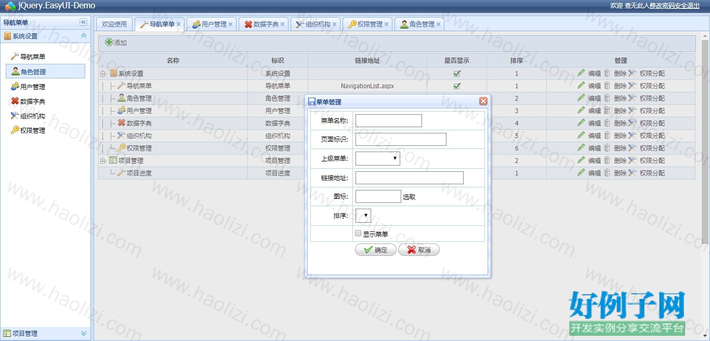Toggle the 显示菜单 checkbox
This screenshot has width=710, height=341.
(358, 234)
